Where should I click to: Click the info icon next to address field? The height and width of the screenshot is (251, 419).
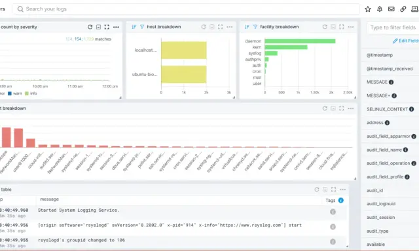pos(387,123)
